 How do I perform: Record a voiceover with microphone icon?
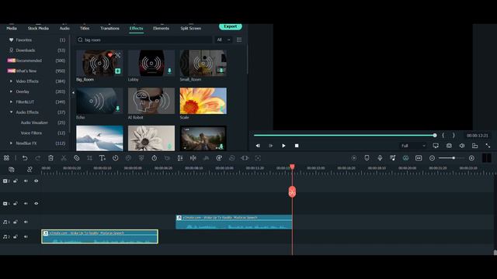(380, 158)
